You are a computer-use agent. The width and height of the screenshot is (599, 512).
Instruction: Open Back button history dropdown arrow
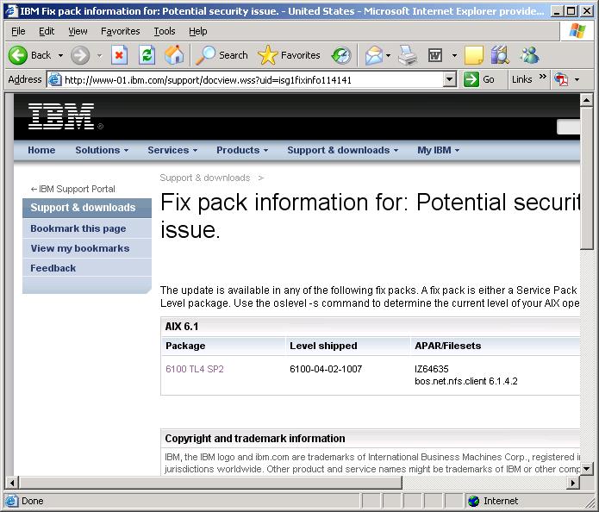60,55
